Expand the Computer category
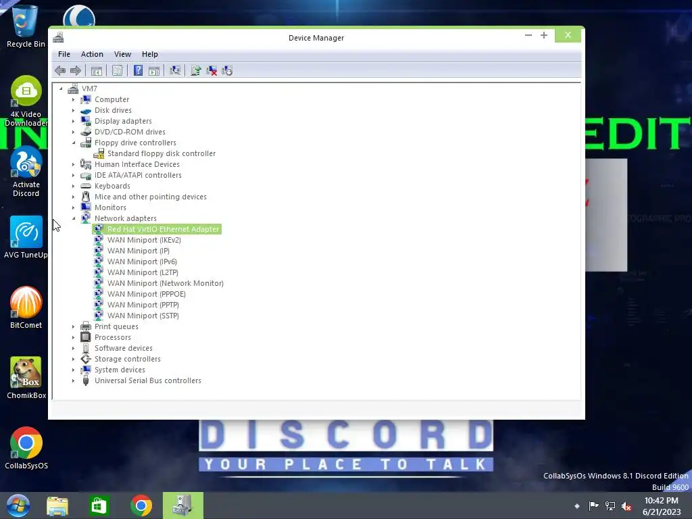 73,100
